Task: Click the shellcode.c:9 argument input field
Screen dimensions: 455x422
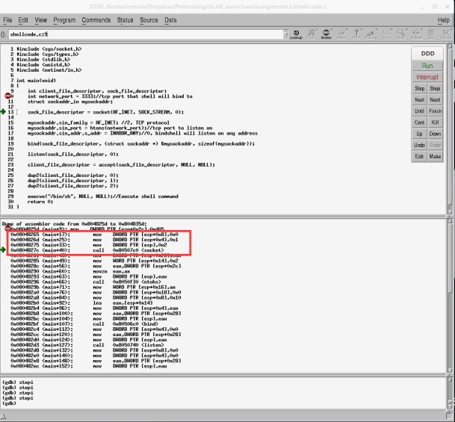Action: pyautogui.click(x=142, y=34)
